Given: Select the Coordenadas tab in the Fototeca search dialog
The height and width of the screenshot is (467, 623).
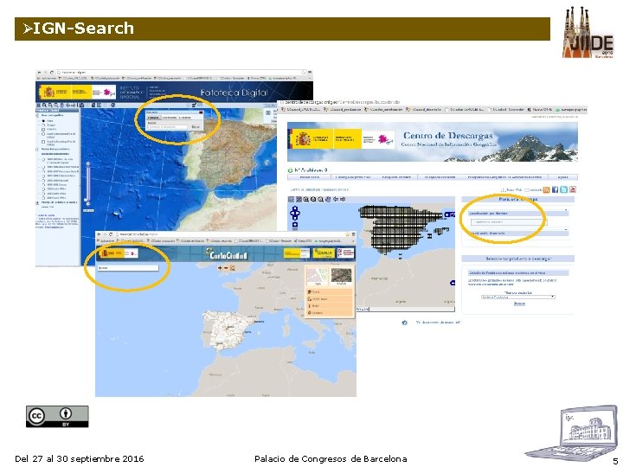Looking at the screenshot, I should [170, 118].
